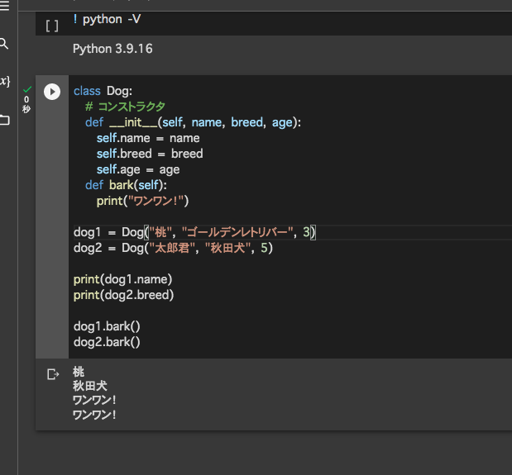Click the 'self.name = name' line
The height and width of the screenshot is (475, 512).
(148, 138)
